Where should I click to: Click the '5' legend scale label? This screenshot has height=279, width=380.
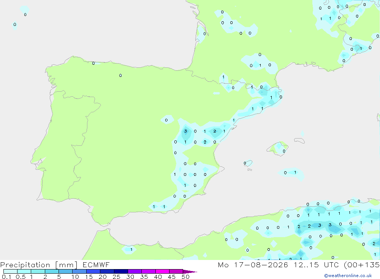[59, 277]
